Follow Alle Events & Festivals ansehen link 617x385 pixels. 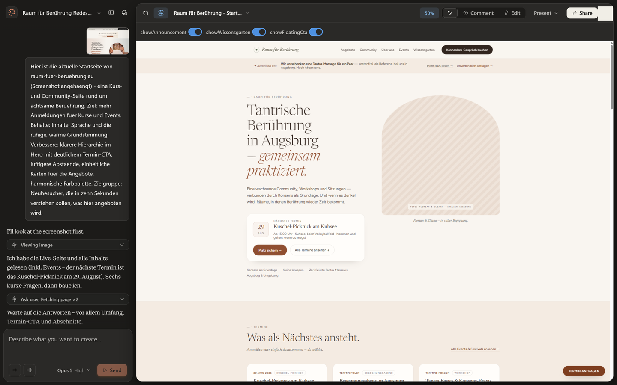475,349
